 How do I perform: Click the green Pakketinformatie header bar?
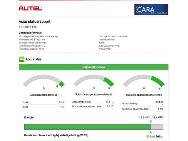(94, 67)
